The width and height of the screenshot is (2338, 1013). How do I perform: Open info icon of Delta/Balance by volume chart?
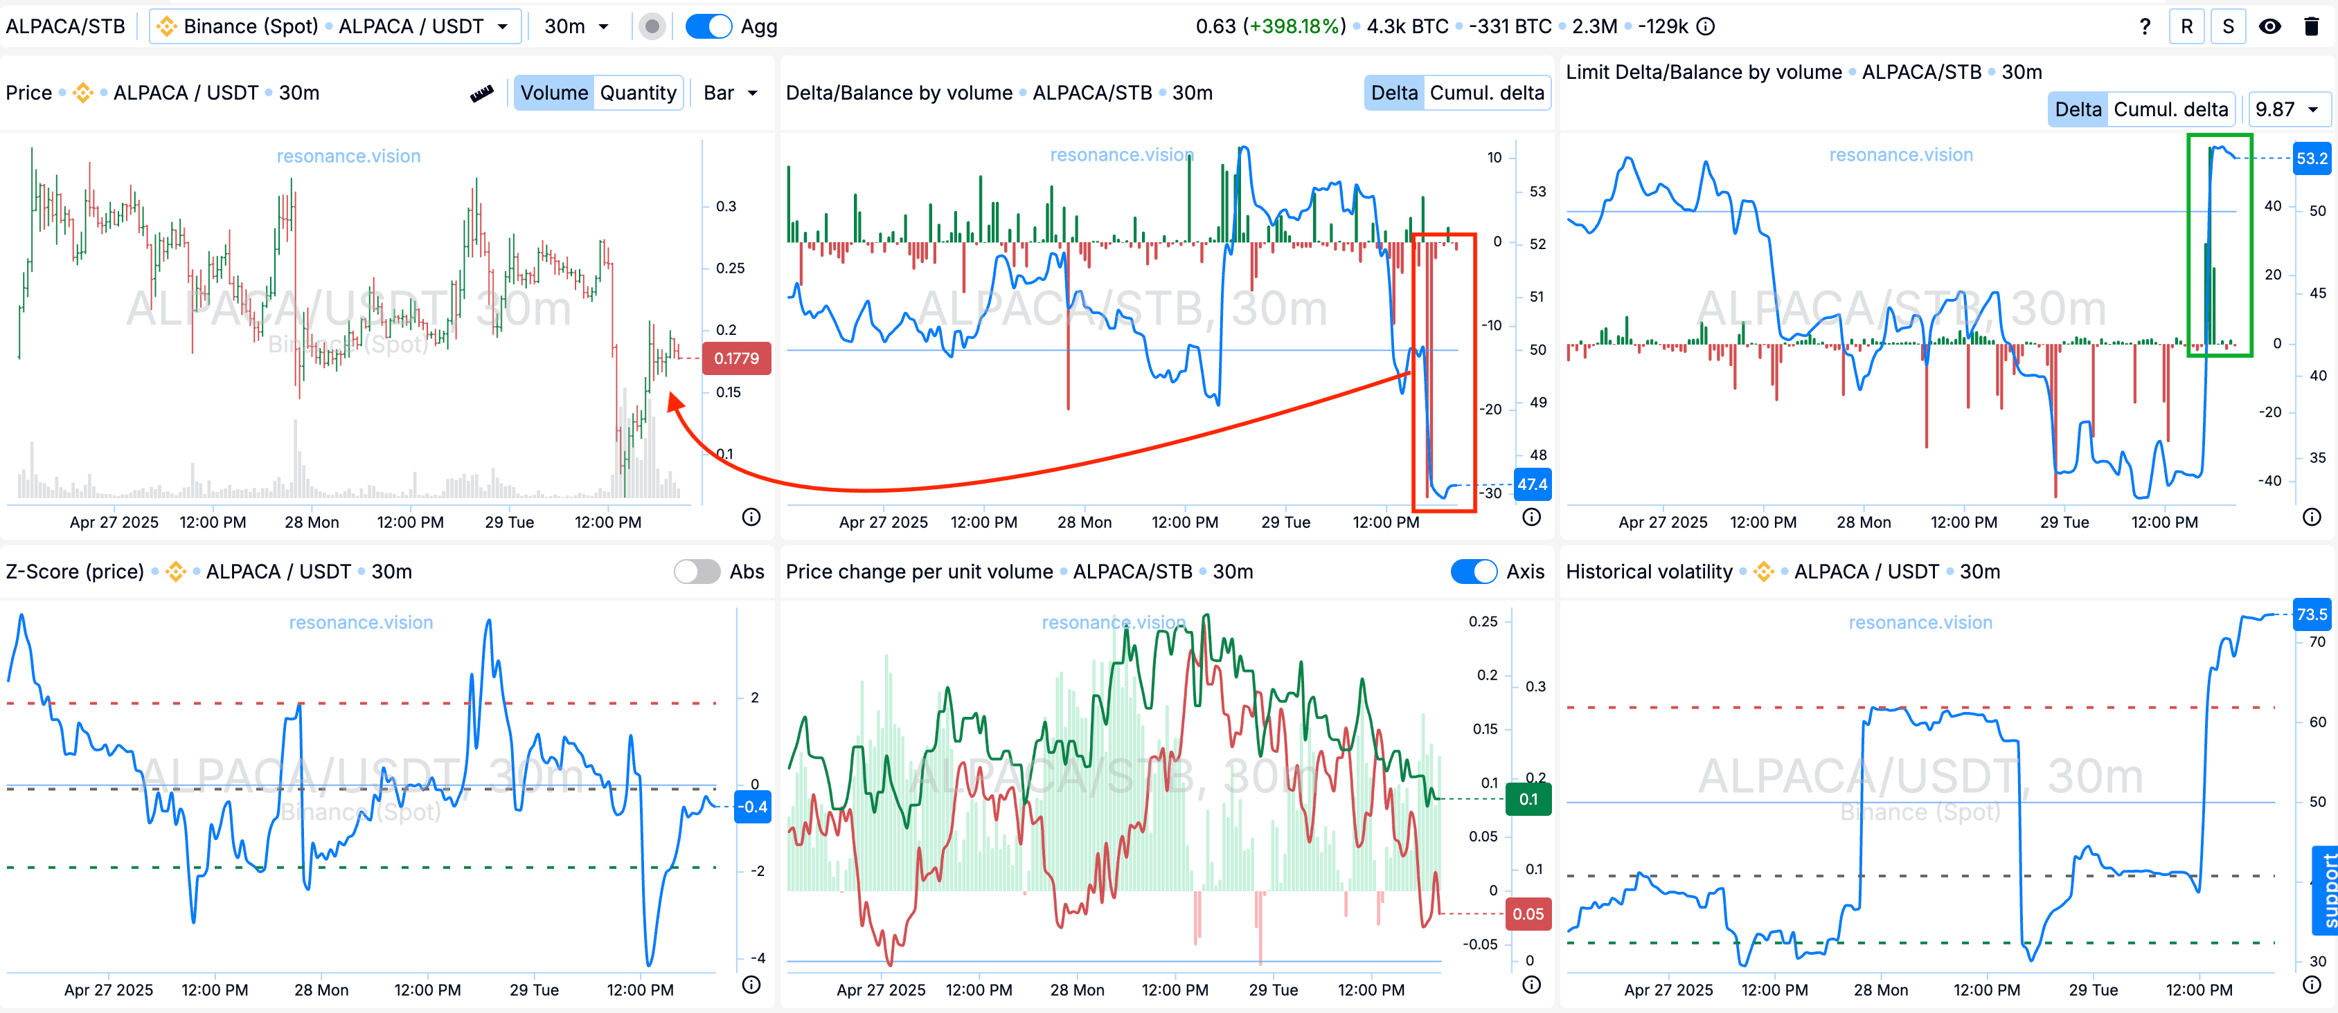1531,517
